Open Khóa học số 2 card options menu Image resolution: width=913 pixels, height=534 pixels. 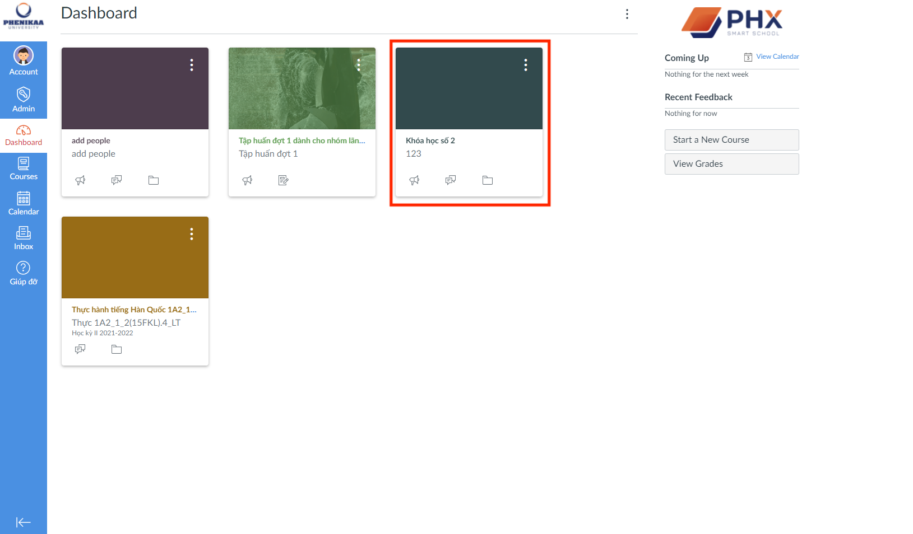(x=526, y=65)
